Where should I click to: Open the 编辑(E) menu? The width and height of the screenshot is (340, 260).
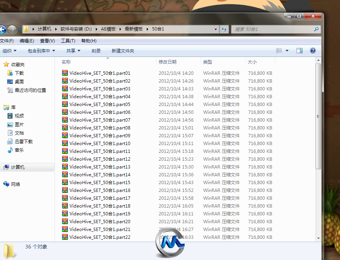(x=27, y=41)
